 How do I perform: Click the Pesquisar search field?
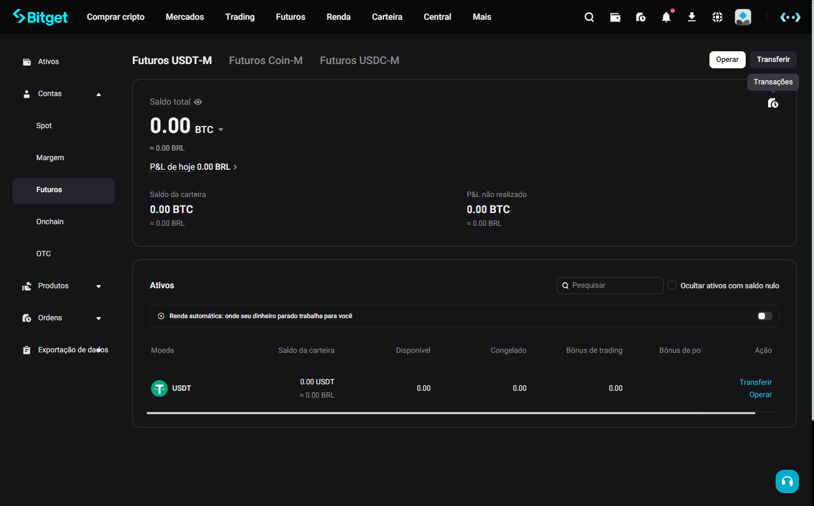click(610, 286)
